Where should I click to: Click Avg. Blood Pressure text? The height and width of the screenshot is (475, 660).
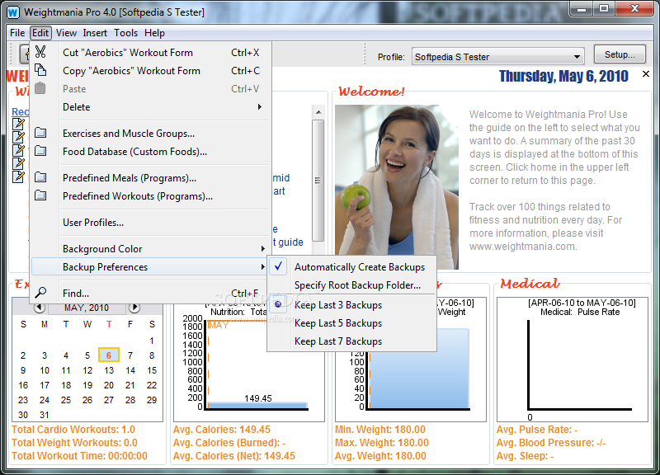[x=551, y=443]
